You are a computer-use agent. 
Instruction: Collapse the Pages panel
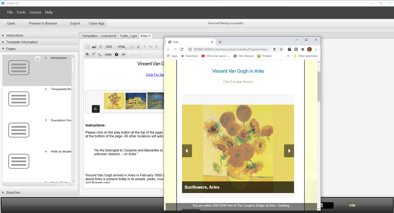click(39, 49)
